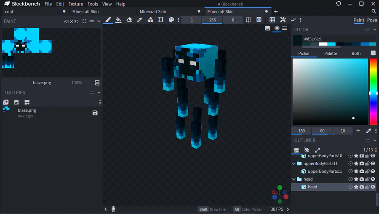Collapse the Outliner panel chevron
This screenshot has height=214, width=379.
coord(375,140)
